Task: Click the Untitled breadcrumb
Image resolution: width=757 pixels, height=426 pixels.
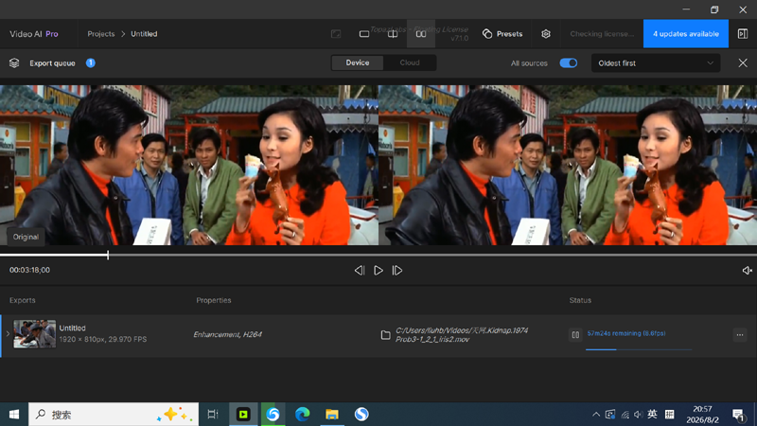Action: pyautogui.click(x=144, y=34)
